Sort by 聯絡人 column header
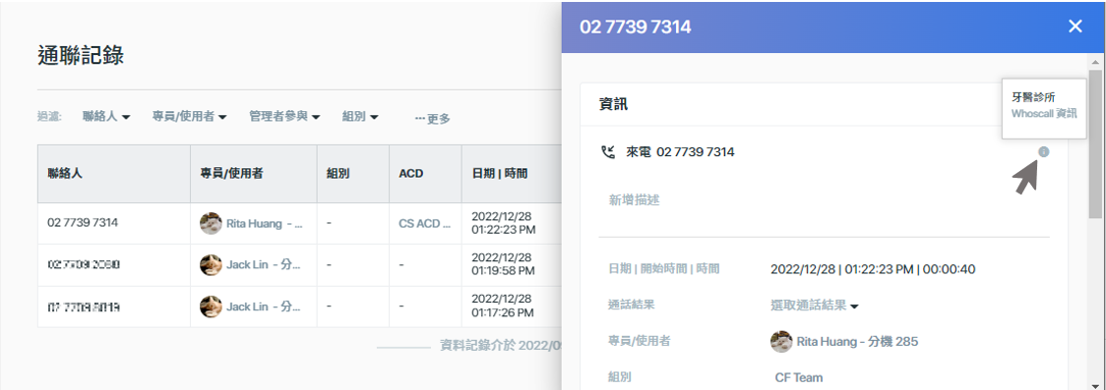 (x=114, y=174)
